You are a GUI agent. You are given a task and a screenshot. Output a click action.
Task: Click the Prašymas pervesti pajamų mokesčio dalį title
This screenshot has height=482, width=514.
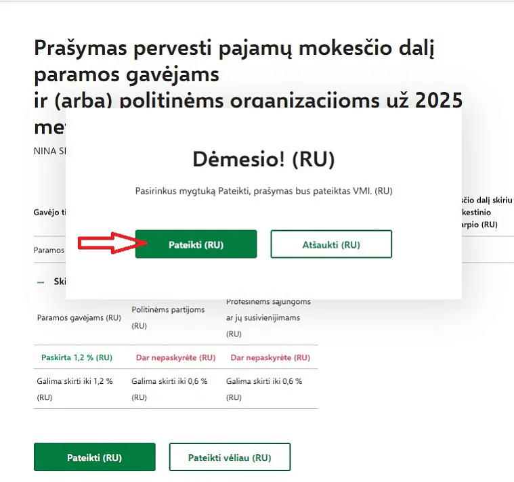tap(234, 49)
